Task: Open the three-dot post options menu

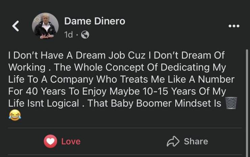Action: point(233,26)
